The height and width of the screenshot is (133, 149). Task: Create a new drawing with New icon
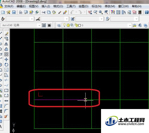click(x=3, y=12)
